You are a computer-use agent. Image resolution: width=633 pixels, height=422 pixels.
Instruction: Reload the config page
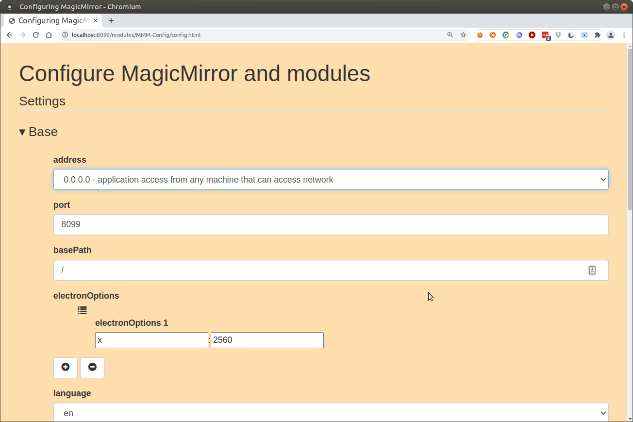point(35,35)
